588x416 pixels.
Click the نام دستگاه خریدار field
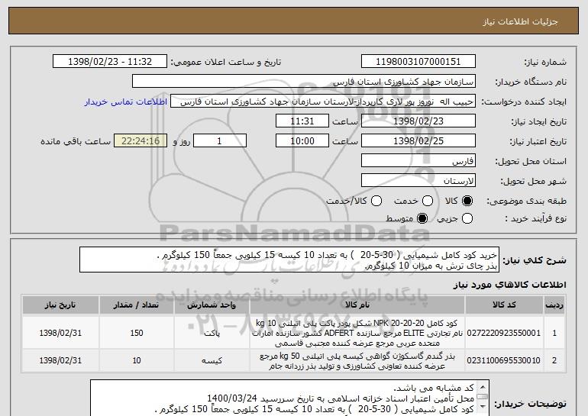click(304, 82)
